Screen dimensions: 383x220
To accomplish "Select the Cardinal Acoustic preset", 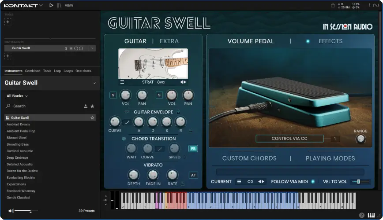I will coord(20,151).
